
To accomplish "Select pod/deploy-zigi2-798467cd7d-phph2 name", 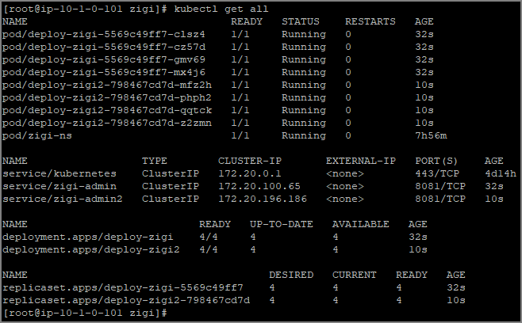I will click(107, 97).
